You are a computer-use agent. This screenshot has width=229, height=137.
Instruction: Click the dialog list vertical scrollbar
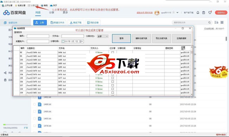(192, 71)
